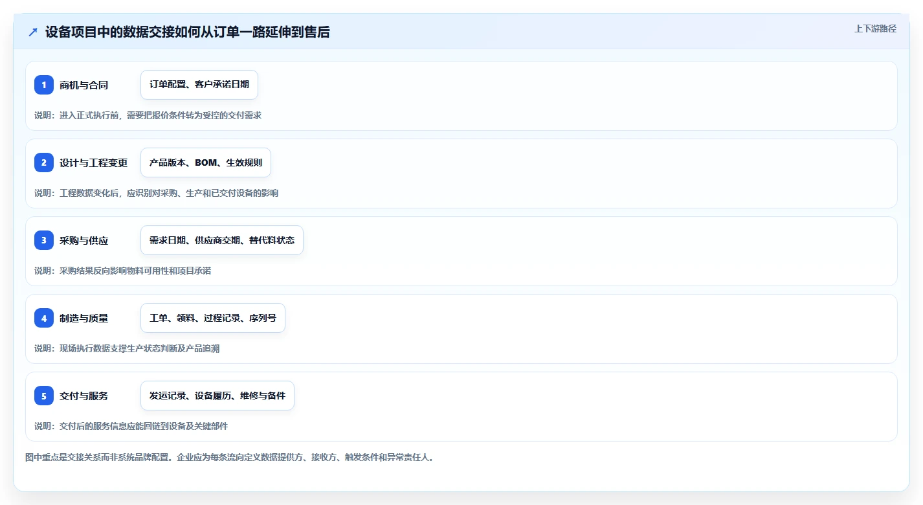This screenshot has height=505, width=923.
Task: Select the 订单配置、客户承诺日期 chip
Action: pyautogui.click(x=199, y=85)
